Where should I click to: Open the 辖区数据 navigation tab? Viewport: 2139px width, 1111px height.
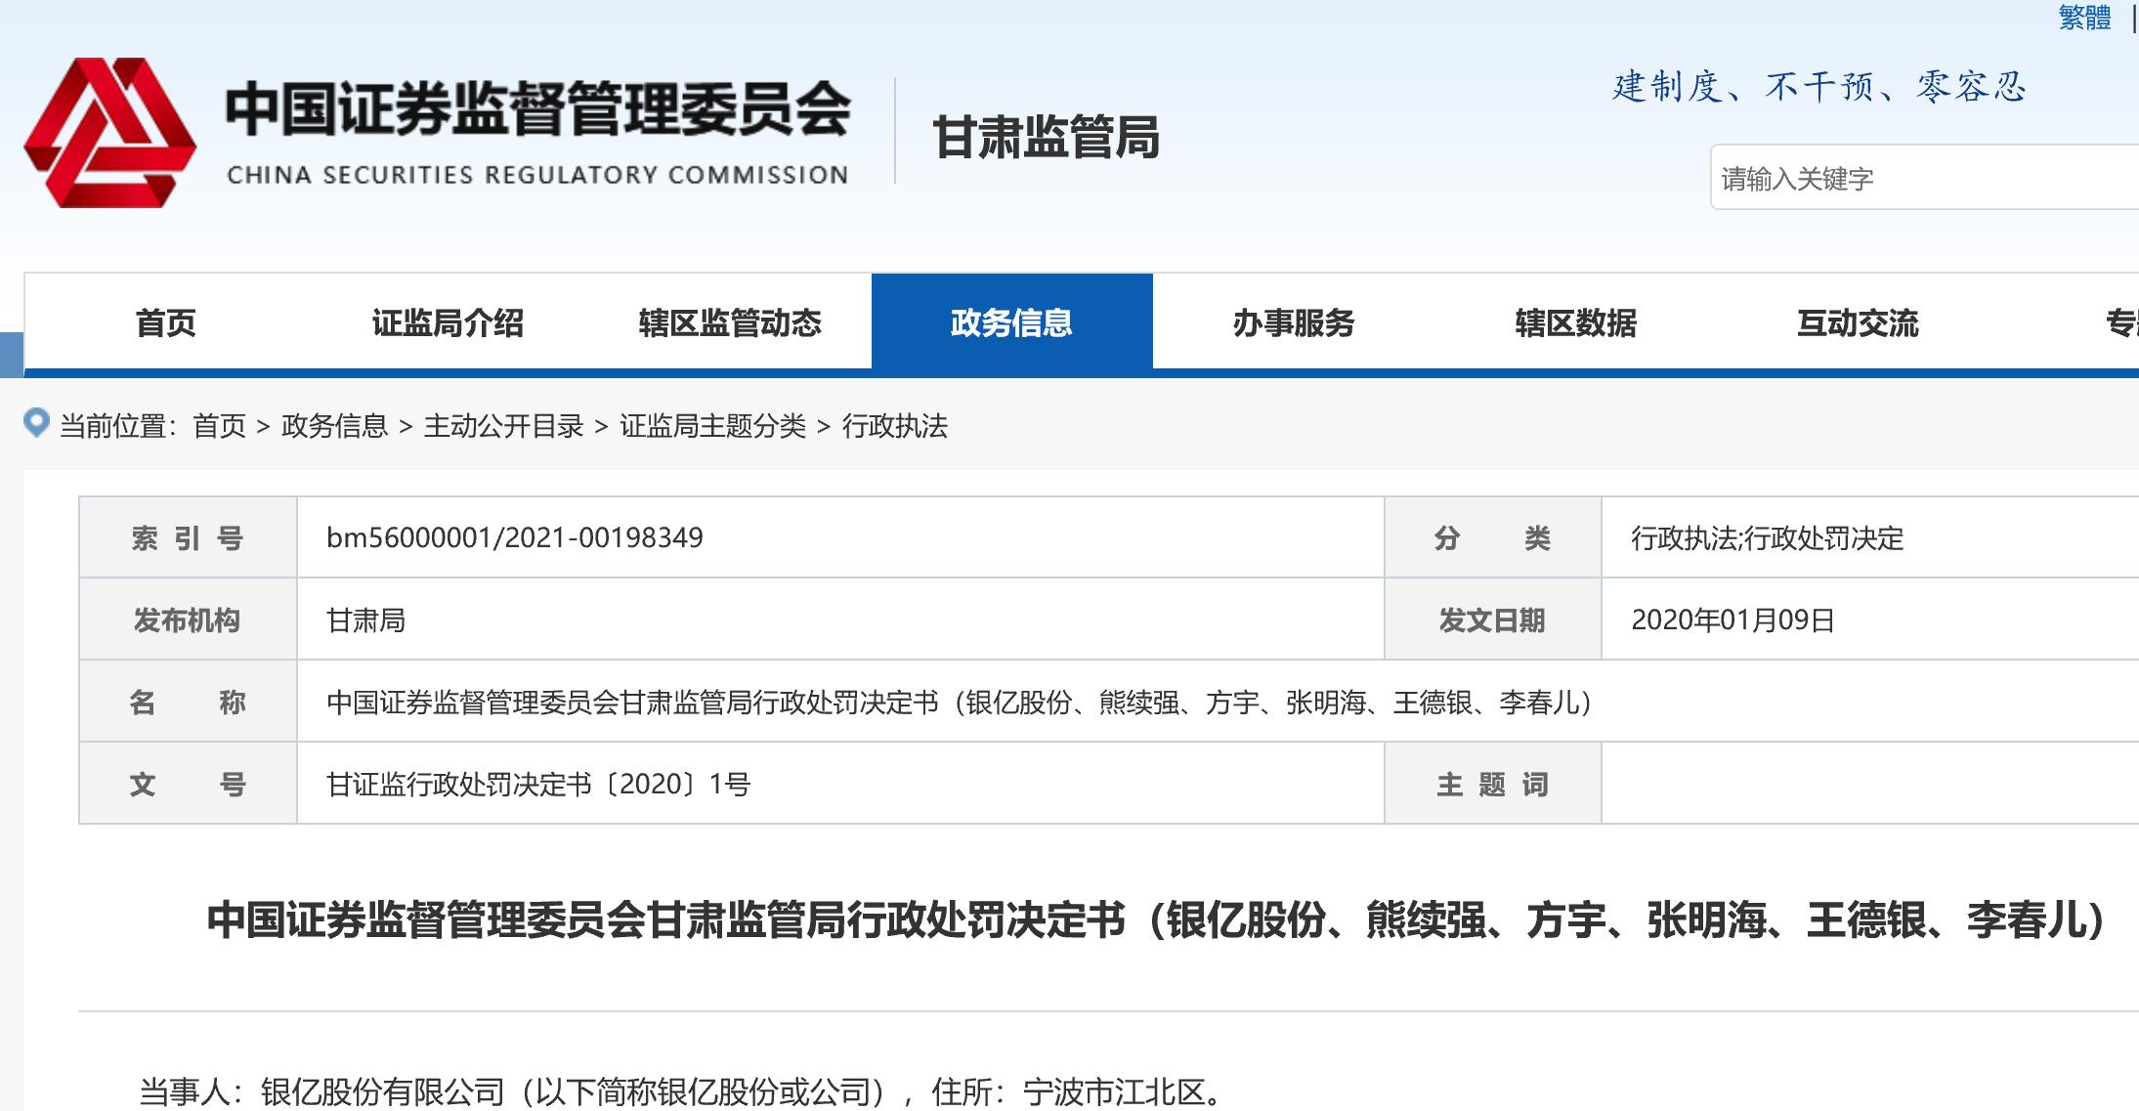click(x=1575, y=323)
